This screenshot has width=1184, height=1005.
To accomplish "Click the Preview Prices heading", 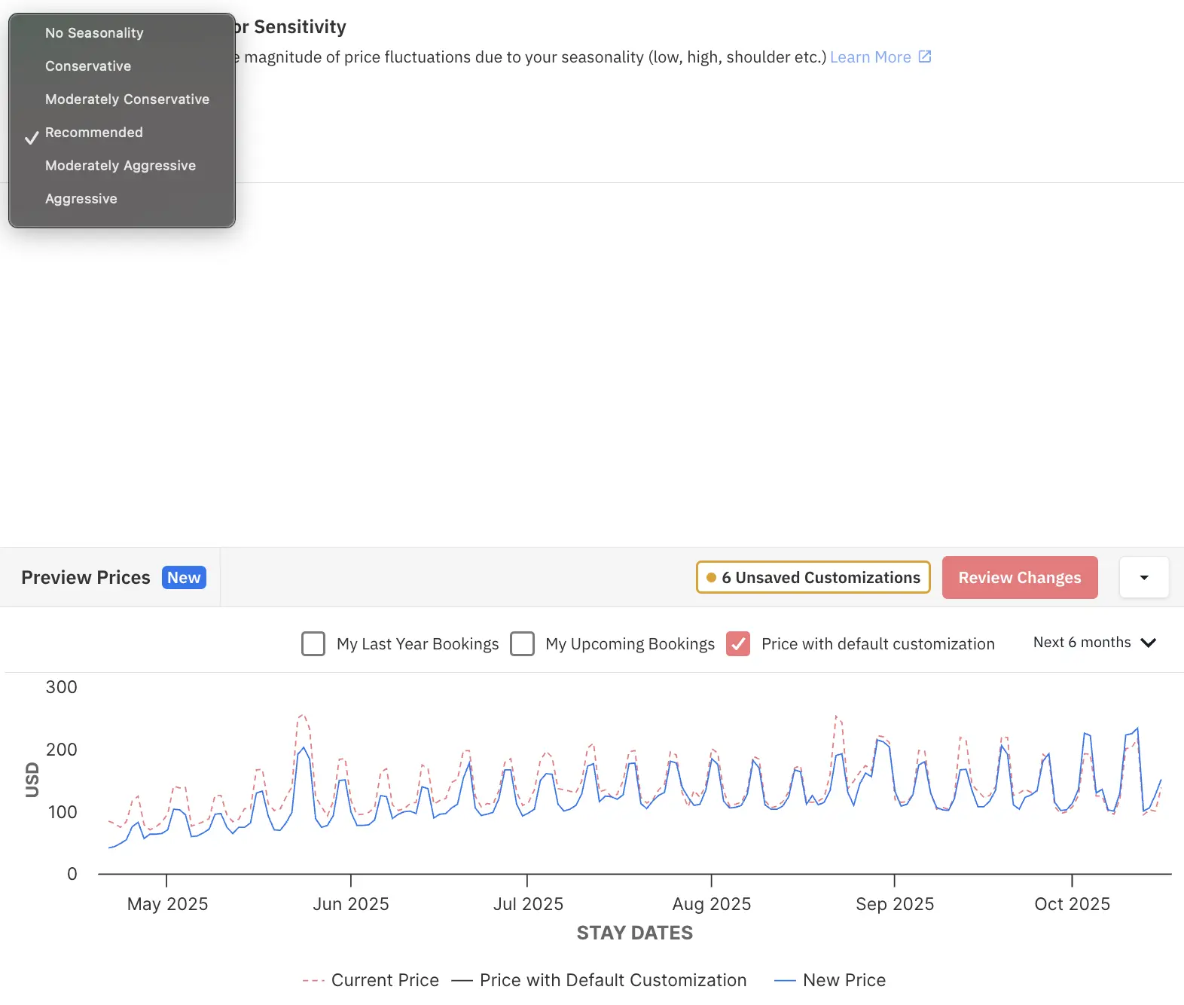I will click(86, 578).
